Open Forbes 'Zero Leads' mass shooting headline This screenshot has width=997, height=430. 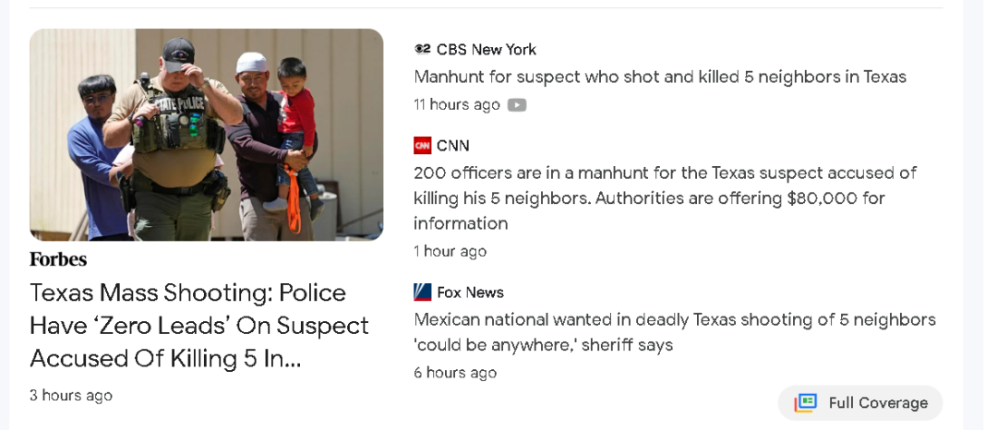click(199, 326)
